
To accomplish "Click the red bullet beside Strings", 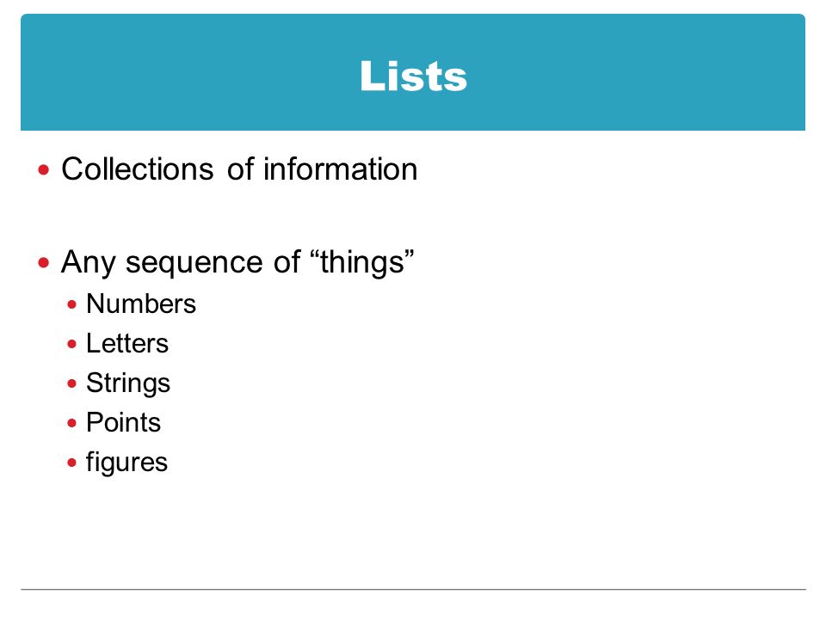I will (x=72, y=383).
